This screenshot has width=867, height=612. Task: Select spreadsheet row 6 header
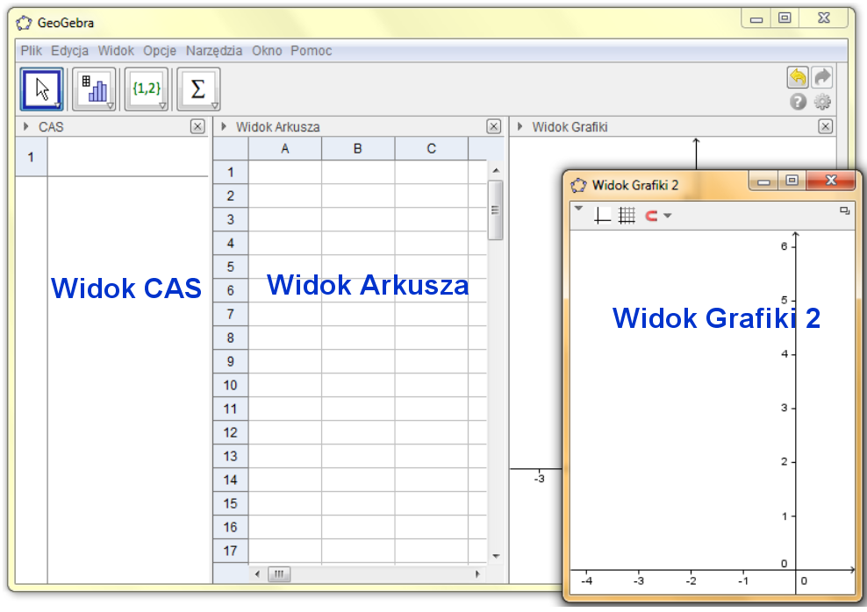tap(231, 290)
